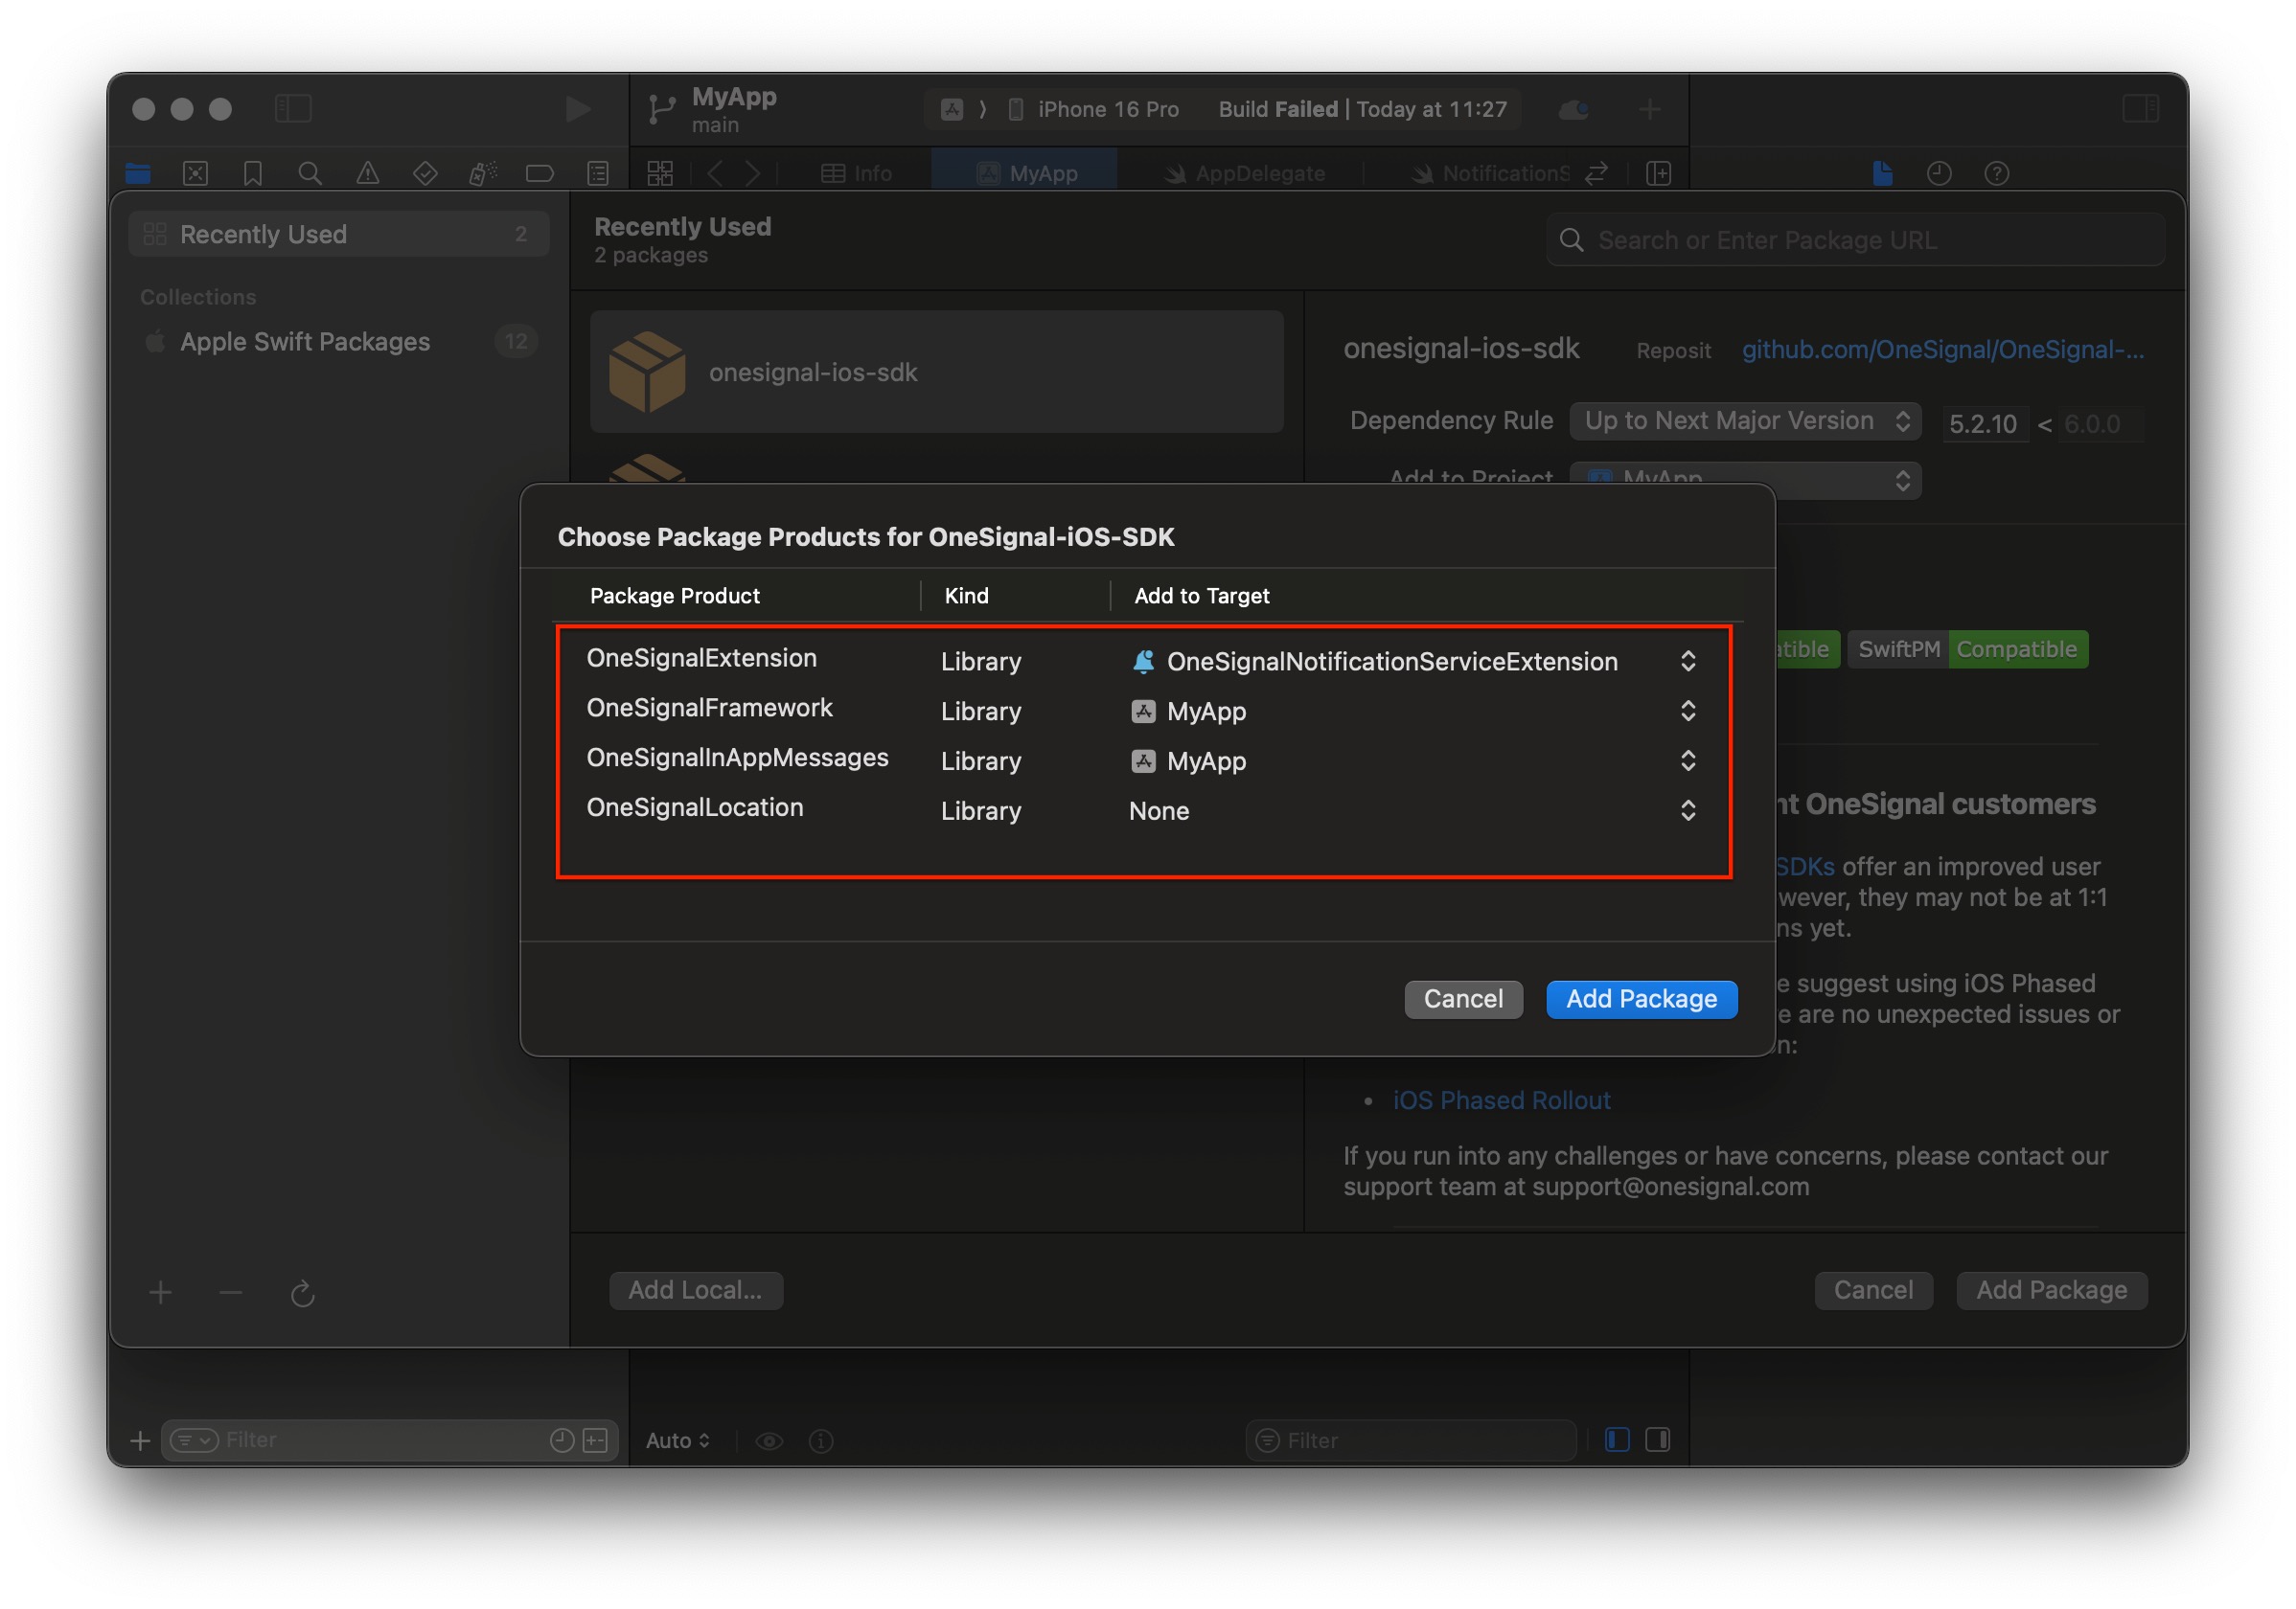Screen dimensions: 2296x1609
Task: Click the eye quick look icon
Action: 769,1440
